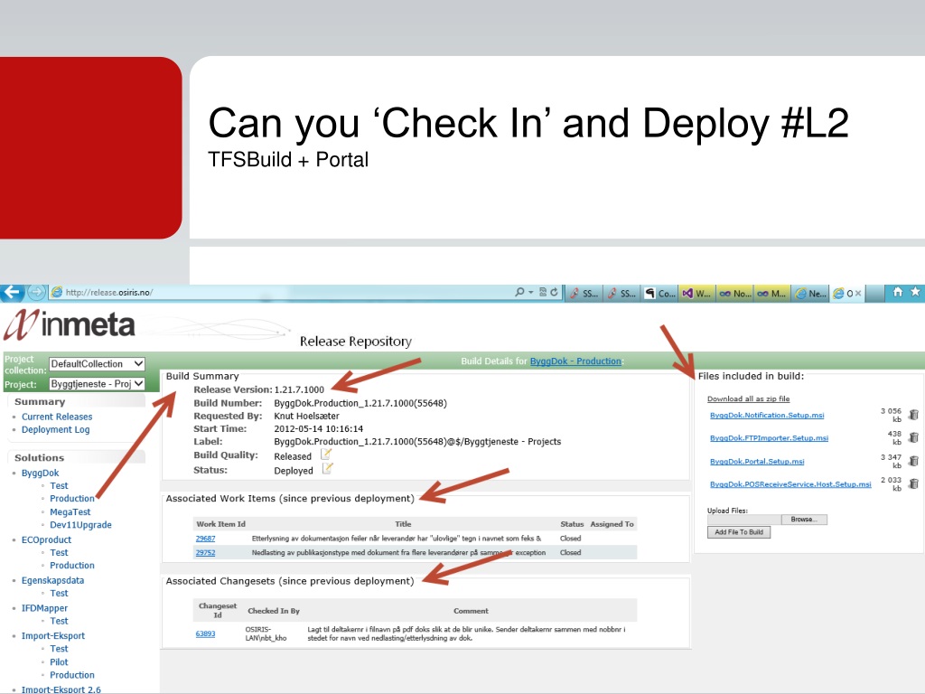Open Deployment Log link

click(x=55, y=429)
